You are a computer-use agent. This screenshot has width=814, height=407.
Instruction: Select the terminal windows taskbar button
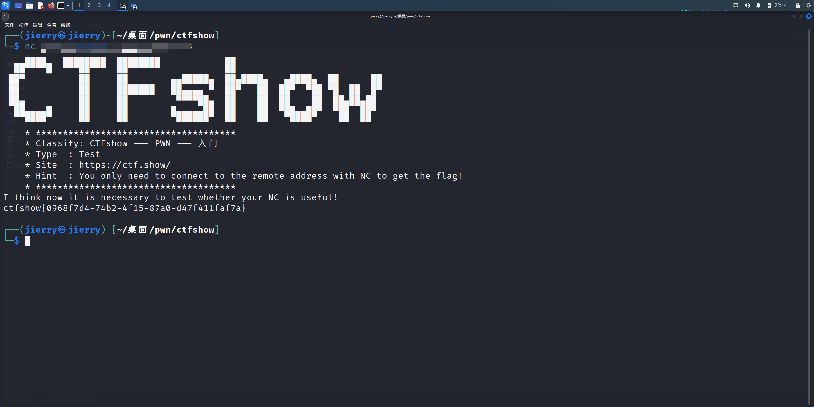point(123,6)
